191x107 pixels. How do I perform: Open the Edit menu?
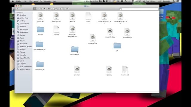point(30,1)
